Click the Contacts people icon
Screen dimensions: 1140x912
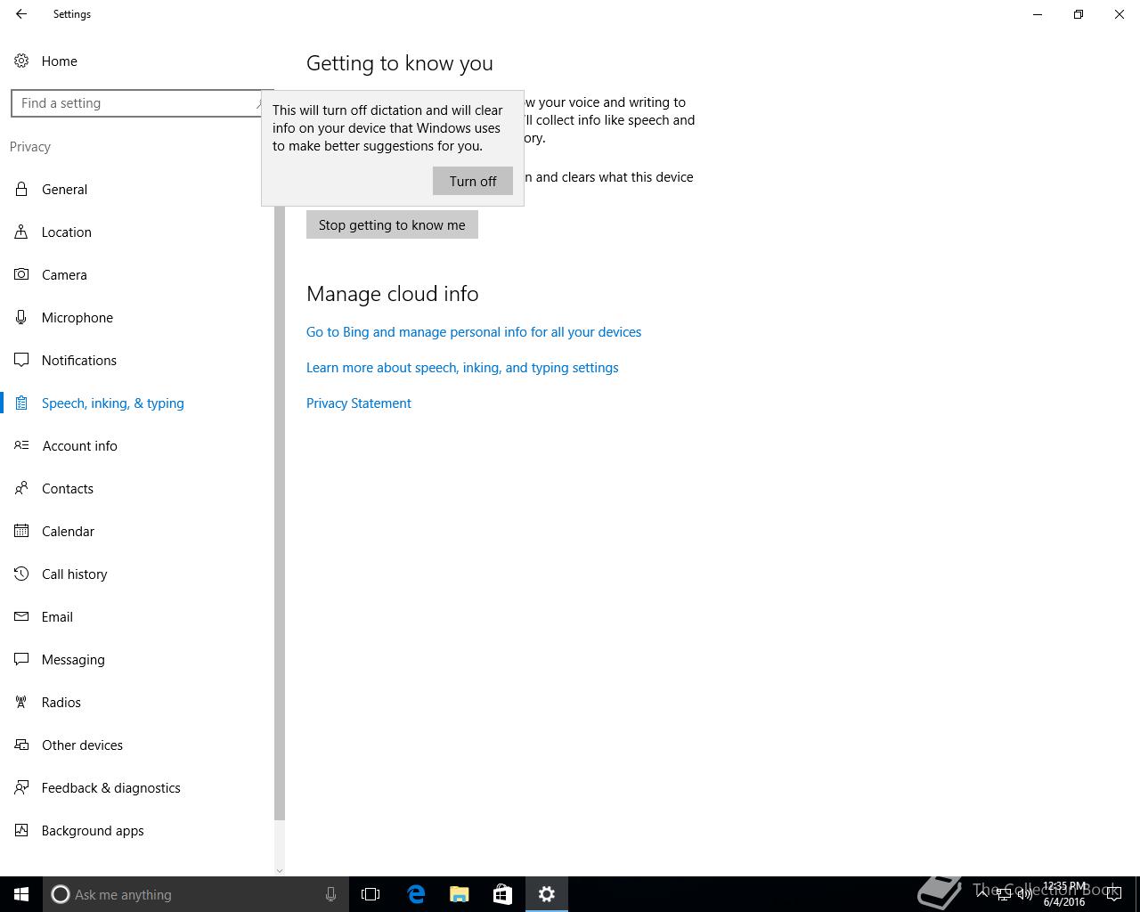point(21,488)
